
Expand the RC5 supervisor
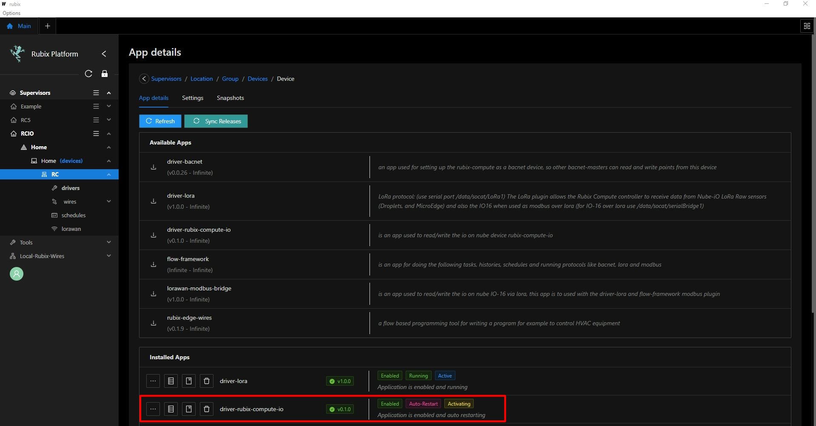click(109, 120)
